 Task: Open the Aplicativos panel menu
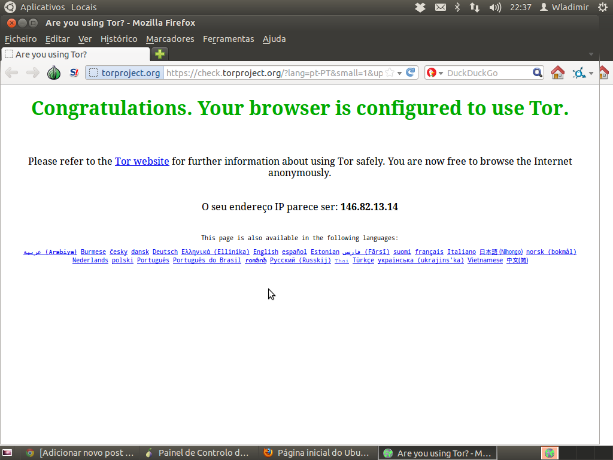[x=43, y=7]
